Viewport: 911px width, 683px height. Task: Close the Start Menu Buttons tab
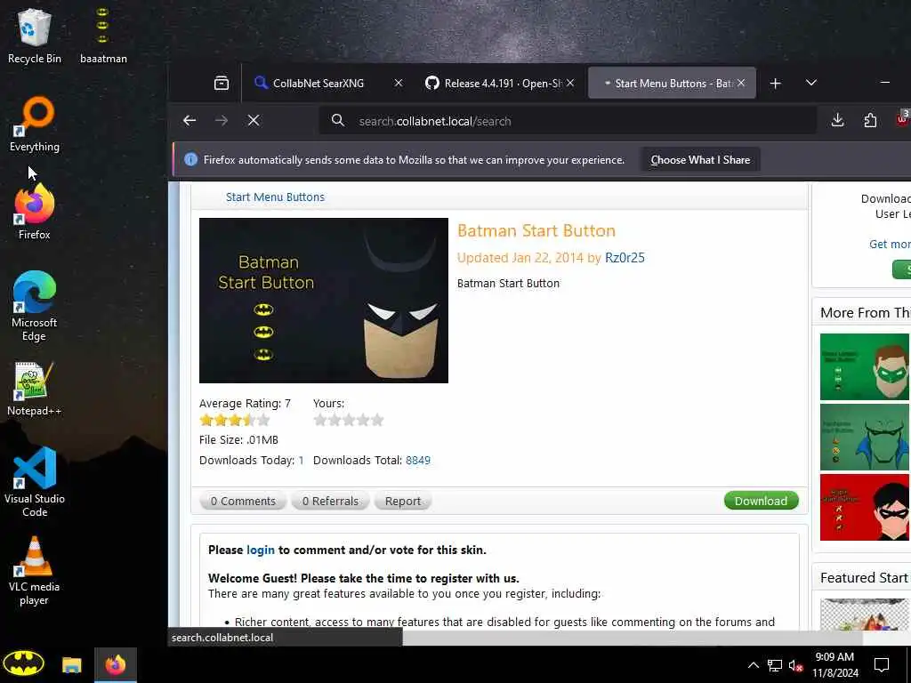741,83
